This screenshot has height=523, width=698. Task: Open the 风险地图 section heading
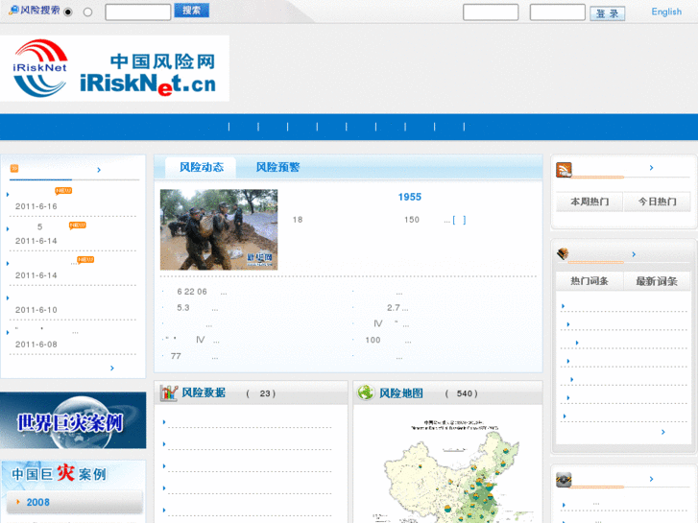click(x=401, y=393)
